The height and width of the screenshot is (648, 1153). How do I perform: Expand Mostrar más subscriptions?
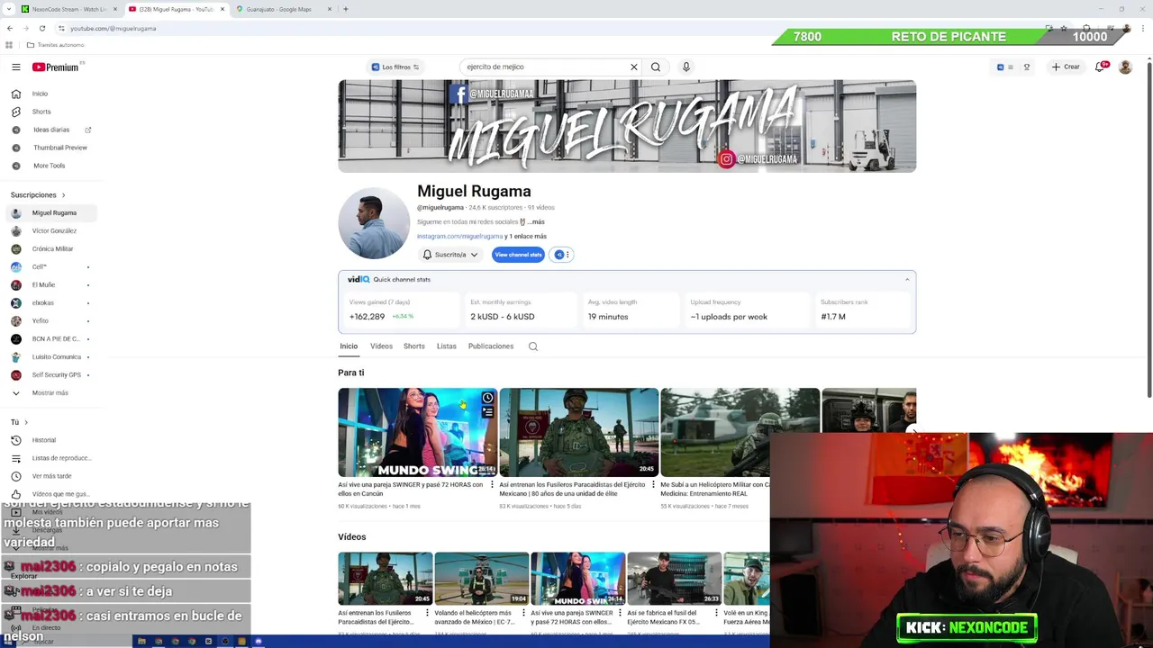(50, 393)
